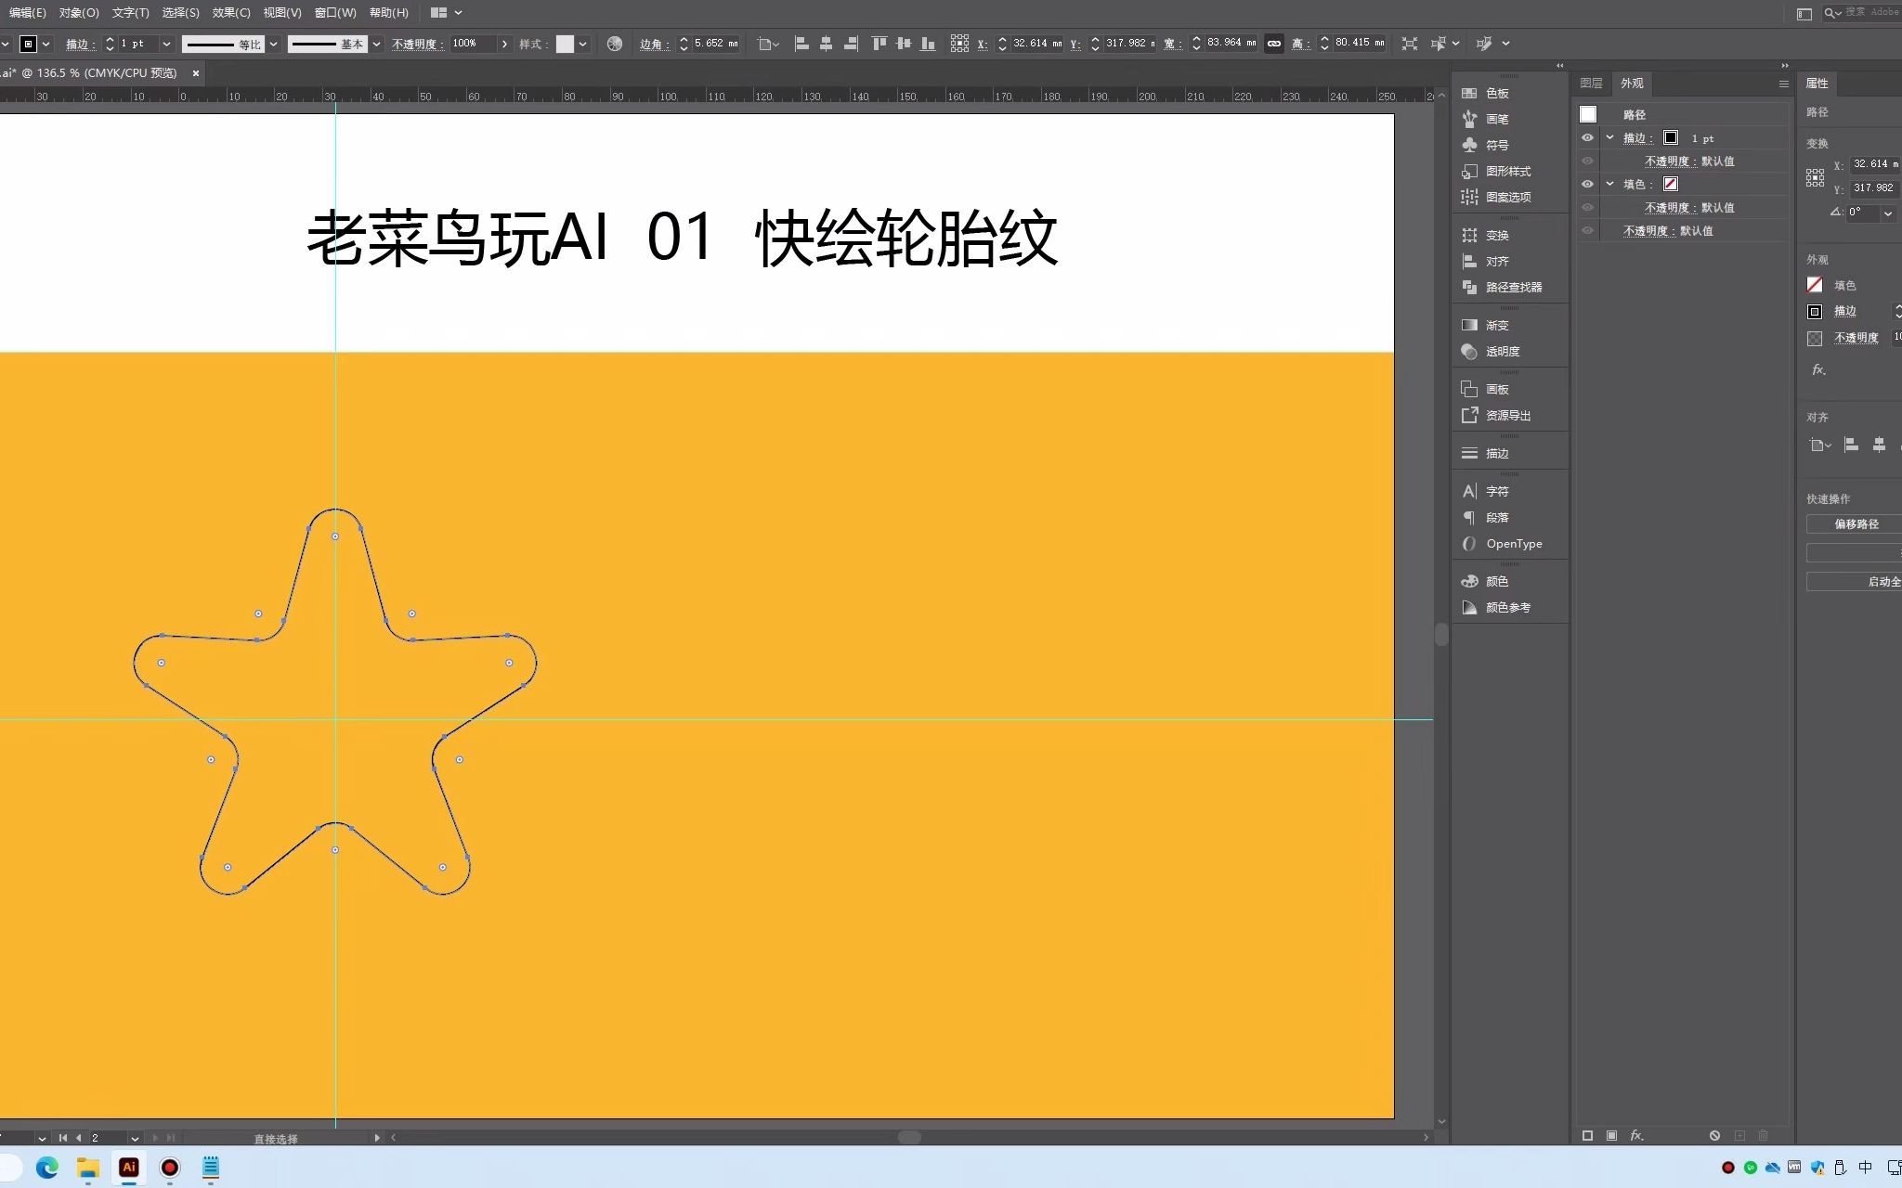Screen dimensions: 1902x1188
Task: Open the 对象(O) menu
Action: point(79,13)
